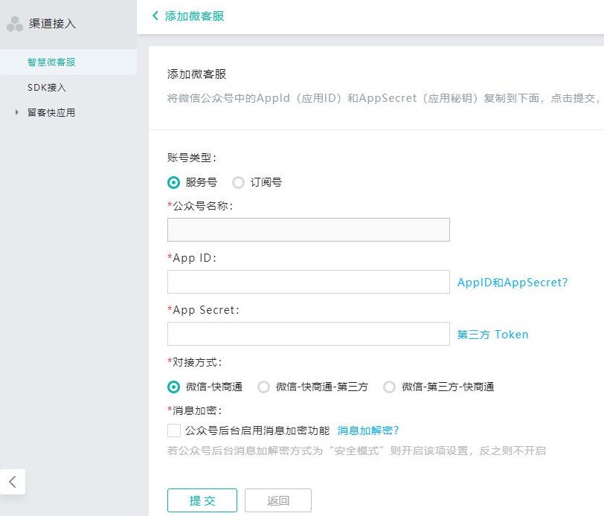The image size is (604, 516).
Task: Open the 消息加解密? help link
Action: tap(368, 430)
